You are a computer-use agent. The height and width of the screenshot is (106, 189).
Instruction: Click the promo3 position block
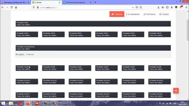80,82
